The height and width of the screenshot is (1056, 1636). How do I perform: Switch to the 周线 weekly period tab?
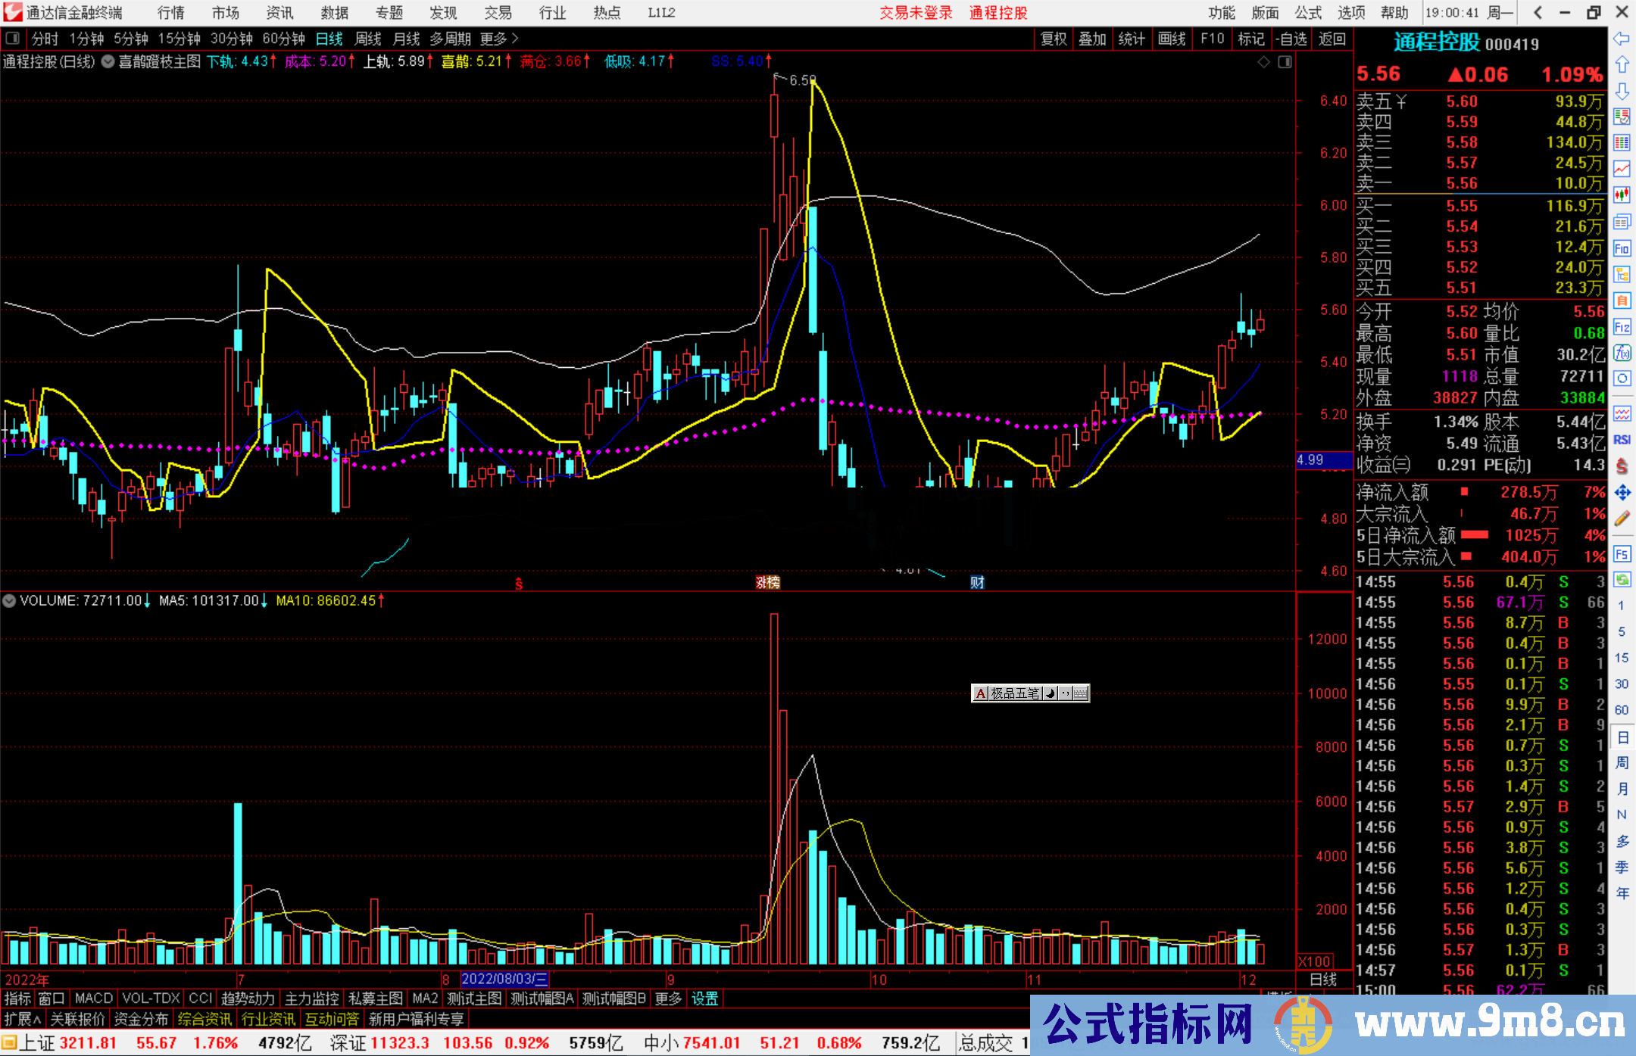click(368, 39)
